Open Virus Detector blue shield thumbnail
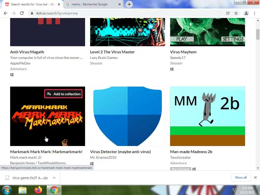This screenshot has height=195, width=260. click(x=127, y=116)
